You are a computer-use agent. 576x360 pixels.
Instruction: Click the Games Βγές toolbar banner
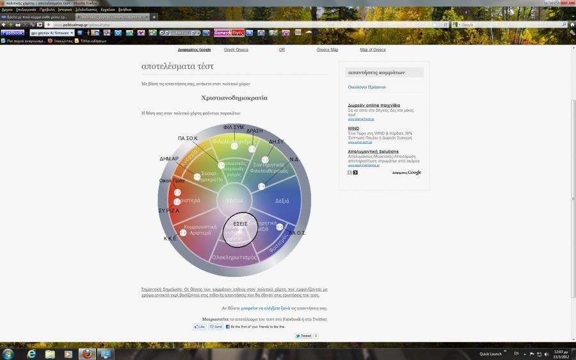click(x=229, y=33)
